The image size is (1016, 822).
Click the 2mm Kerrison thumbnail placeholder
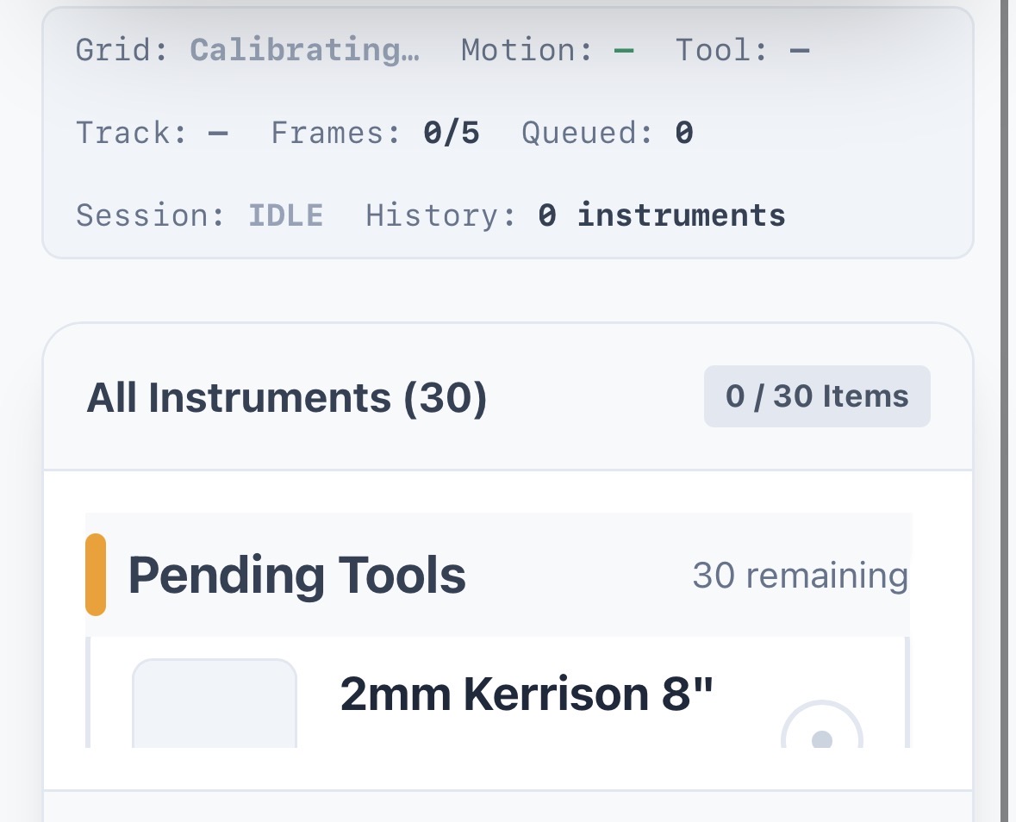click(x=215, y=707)
